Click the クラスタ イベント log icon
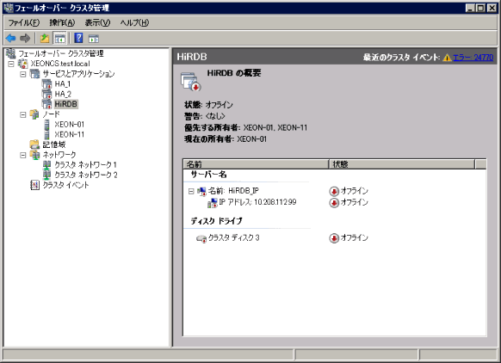This screenshot has width=501, height=363. (34, 185)
